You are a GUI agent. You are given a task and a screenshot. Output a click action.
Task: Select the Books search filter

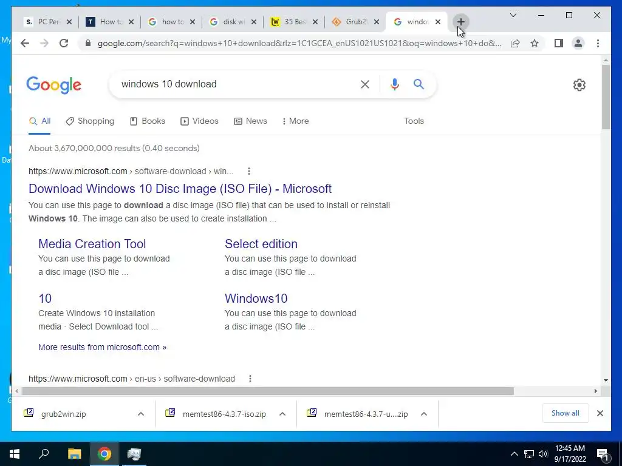click(x=148, y=121)
